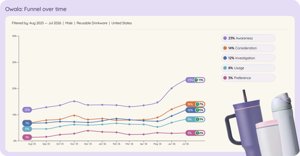The height and width of the screenshot is (156, 300).
Task: Toggle the 23% Awareness legend pill
Action: coord(248,38)
